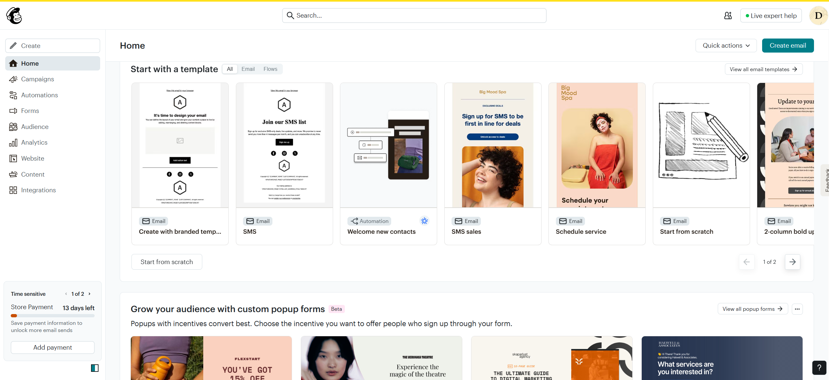The width and height of the screenshot is (829, 380).
Task: Click the Live expert help button
Action: coord(771,16)
